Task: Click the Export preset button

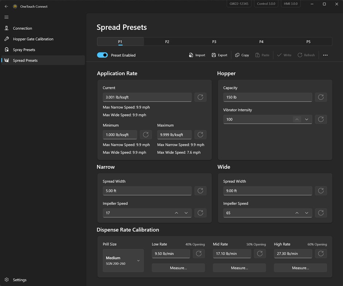Action: pos(219,55)
